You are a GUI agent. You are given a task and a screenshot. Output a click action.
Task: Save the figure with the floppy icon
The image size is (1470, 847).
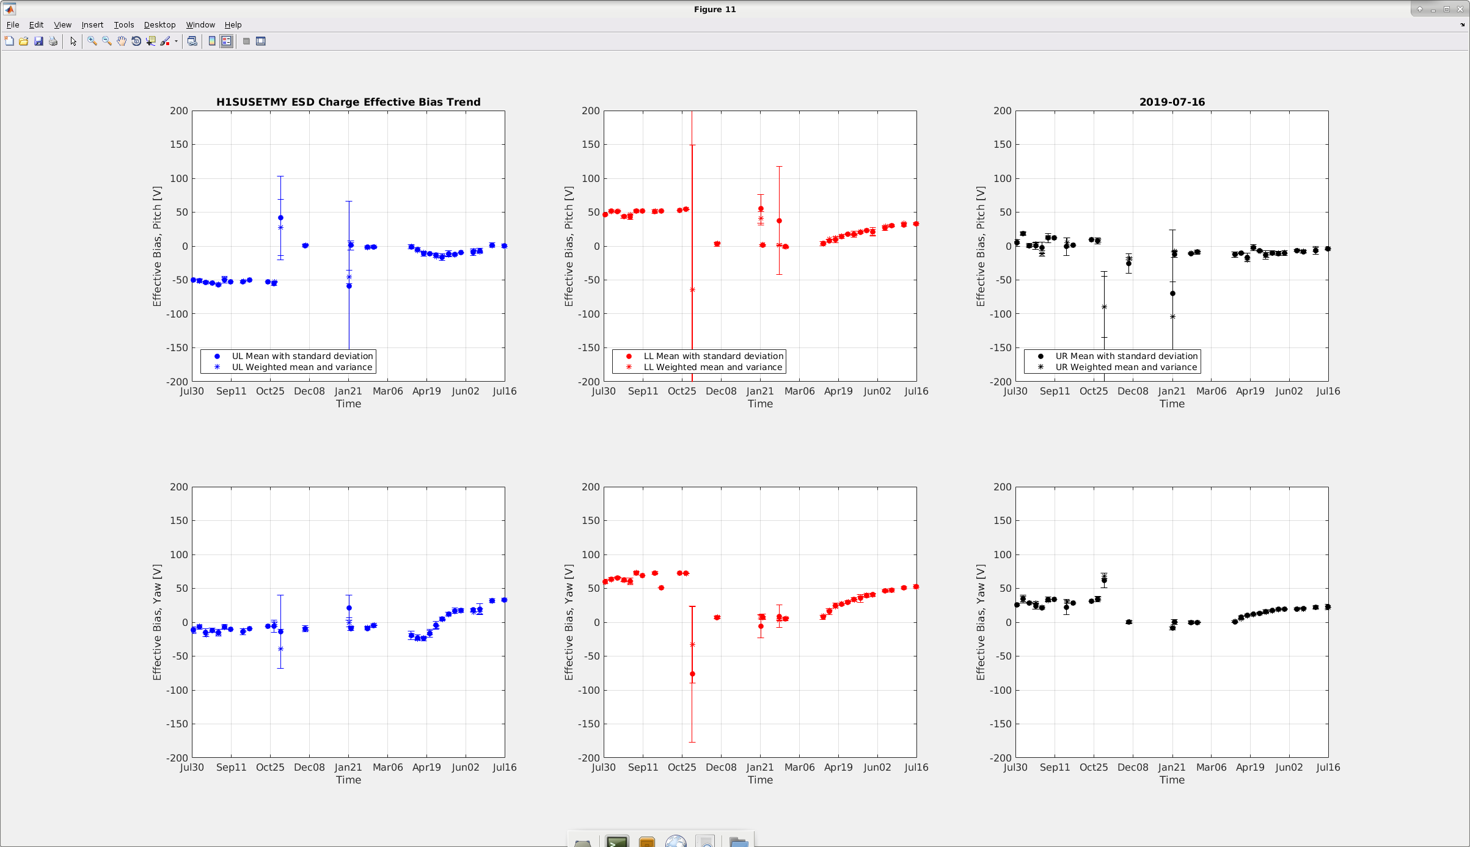pyautogui.click(x=38, y=41)
